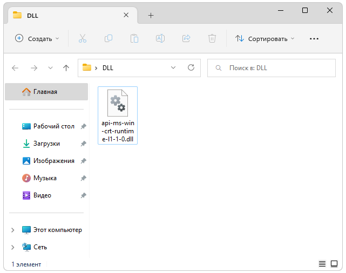The height and width of the screenshot is (273, 346).
Task: Expand the Этот компьютер tree node
Action: click(13, 230)
